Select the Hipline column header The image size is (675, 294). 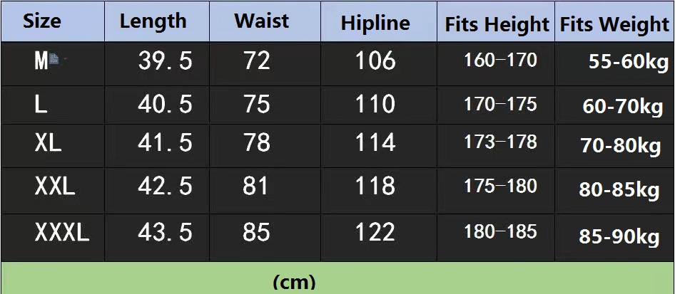(x=375, y=23)
